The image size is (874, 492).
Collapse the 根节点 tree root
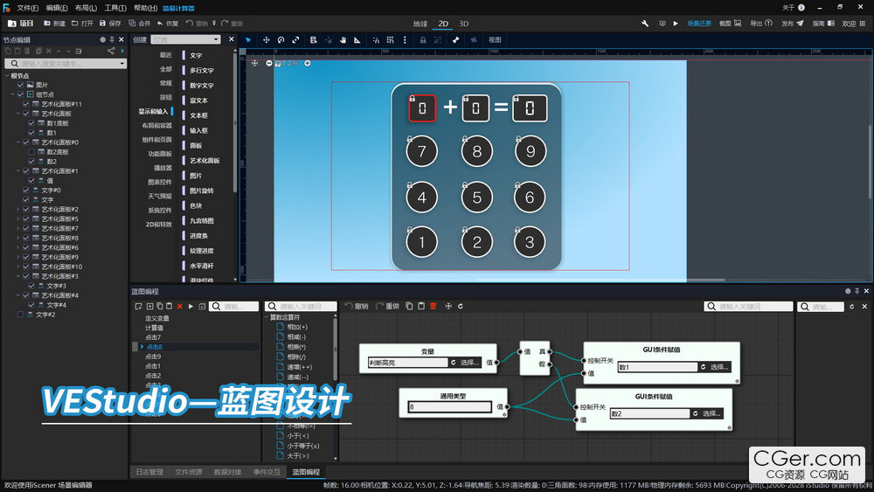coord(7,76)
